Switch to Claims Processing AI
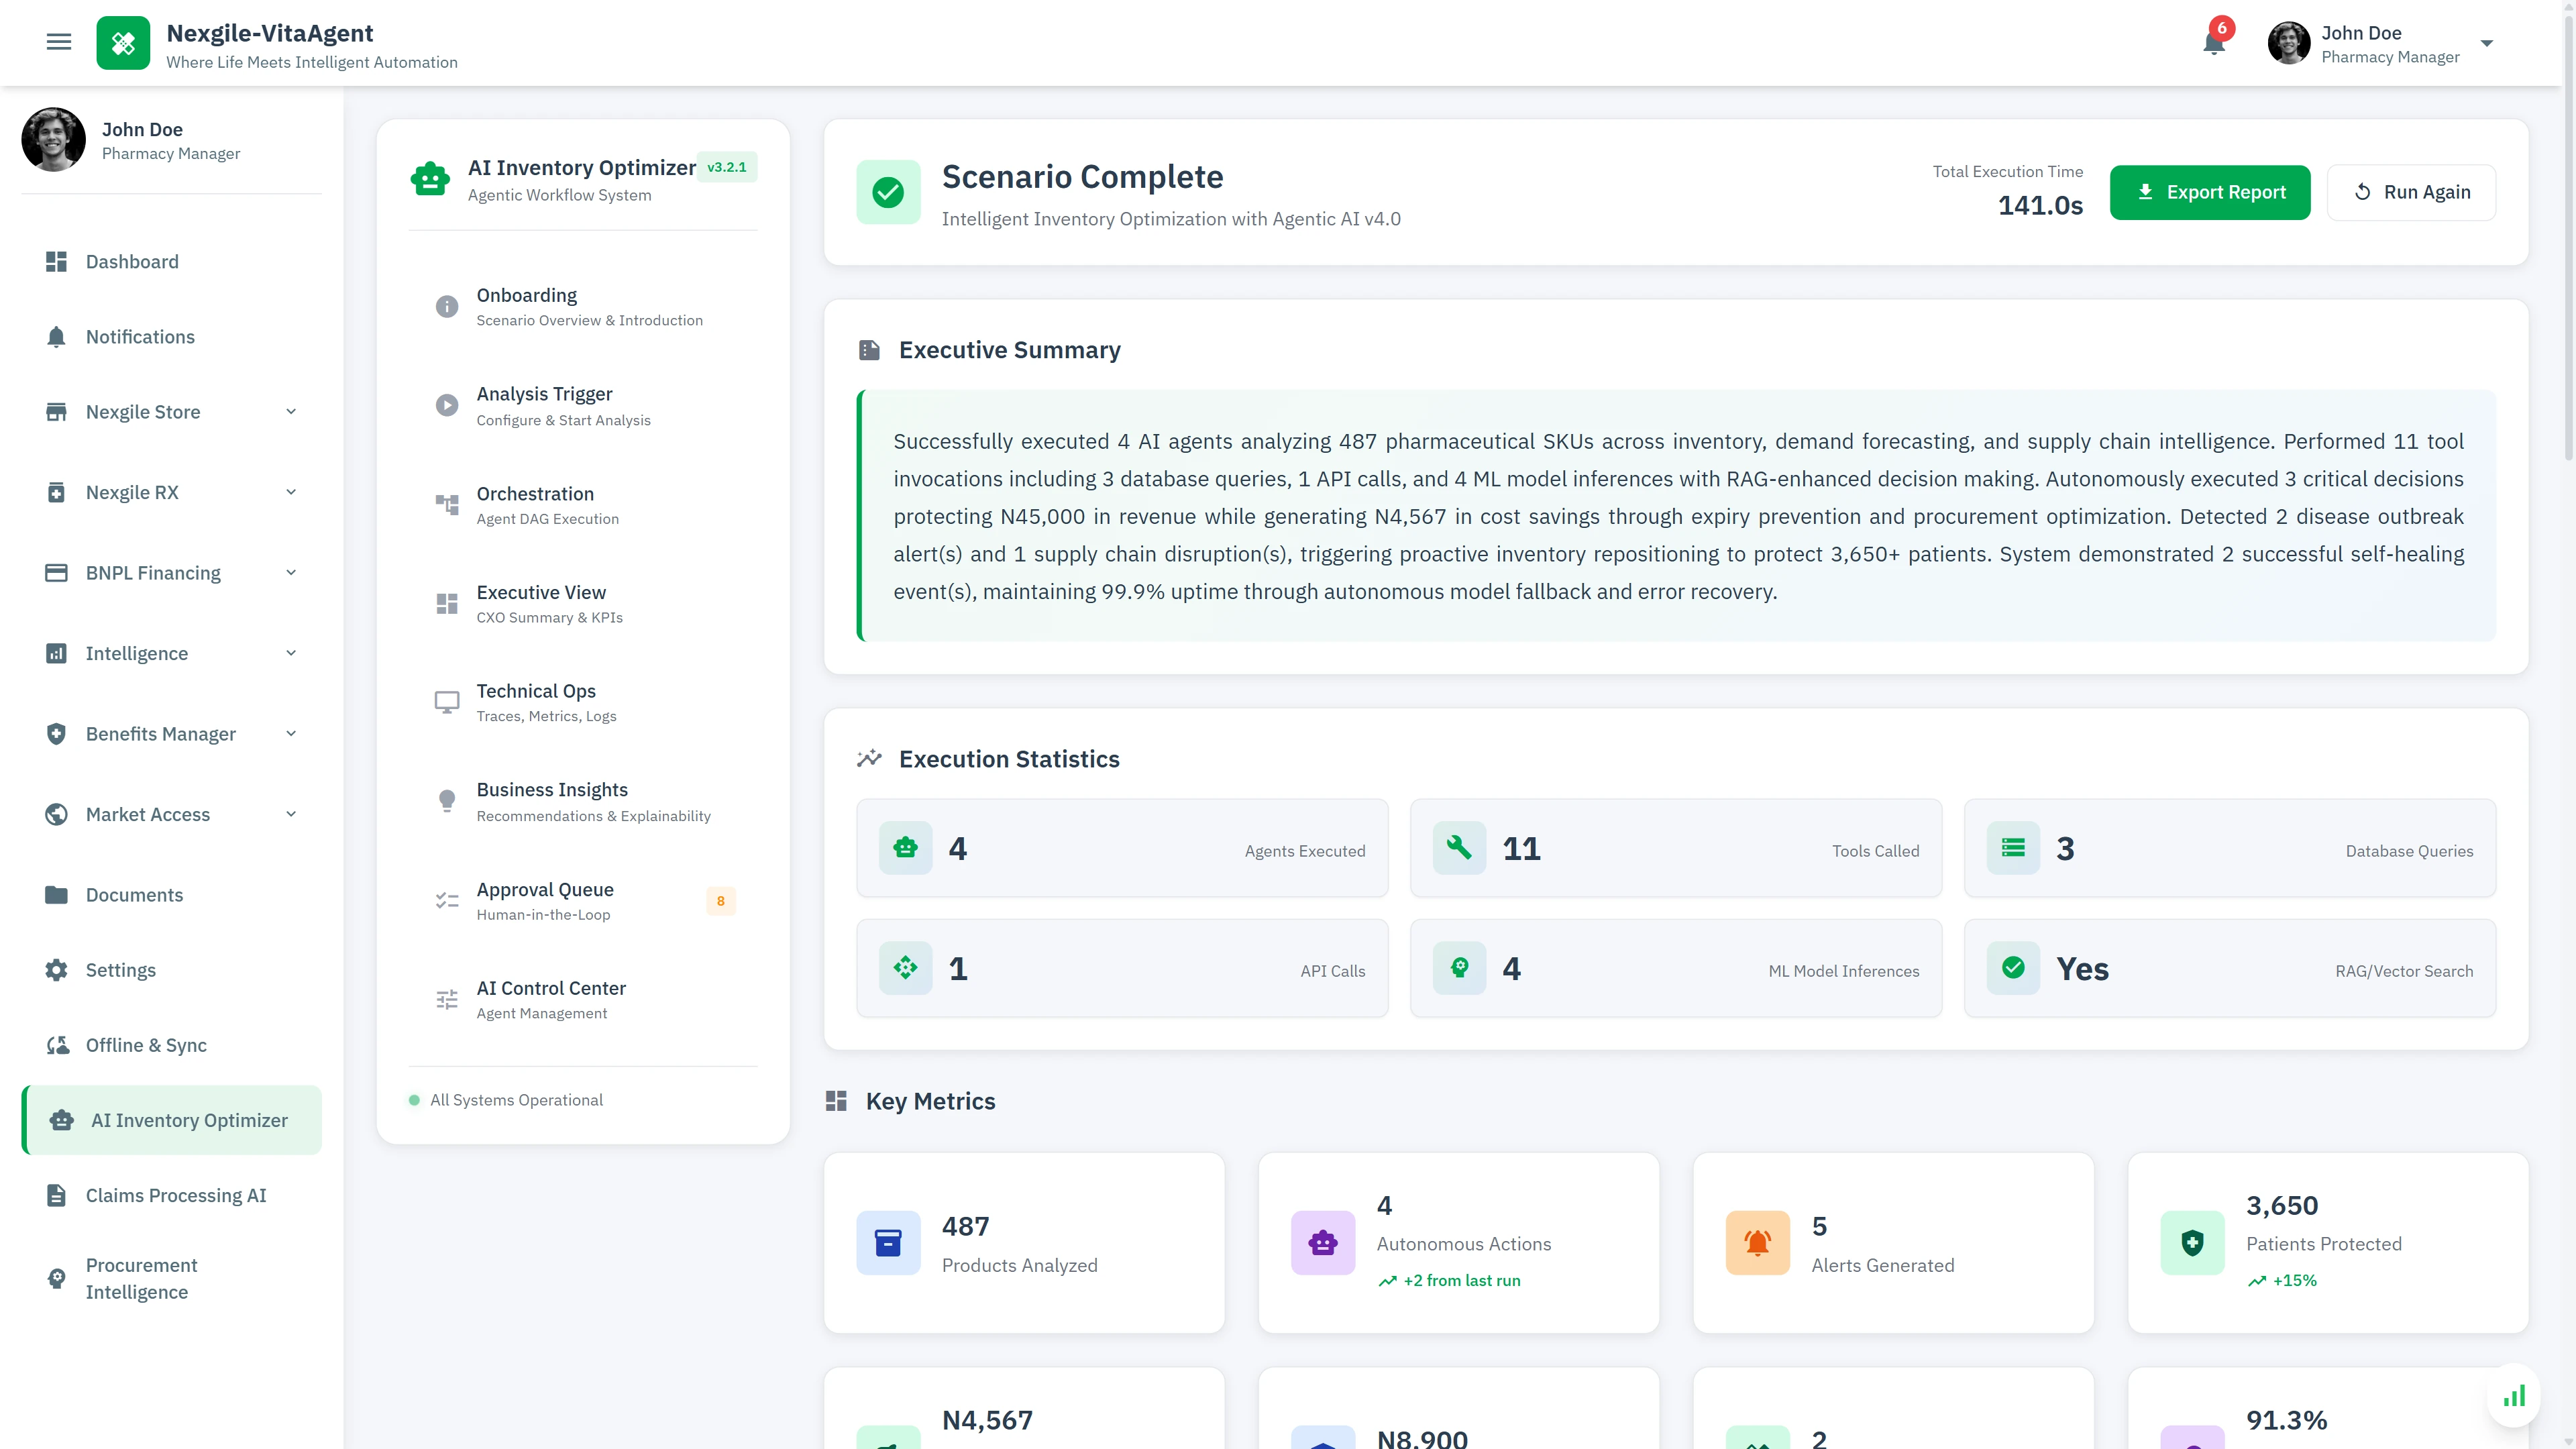The height and width of the screenshot is (1449, 2576). (174, 1195)
